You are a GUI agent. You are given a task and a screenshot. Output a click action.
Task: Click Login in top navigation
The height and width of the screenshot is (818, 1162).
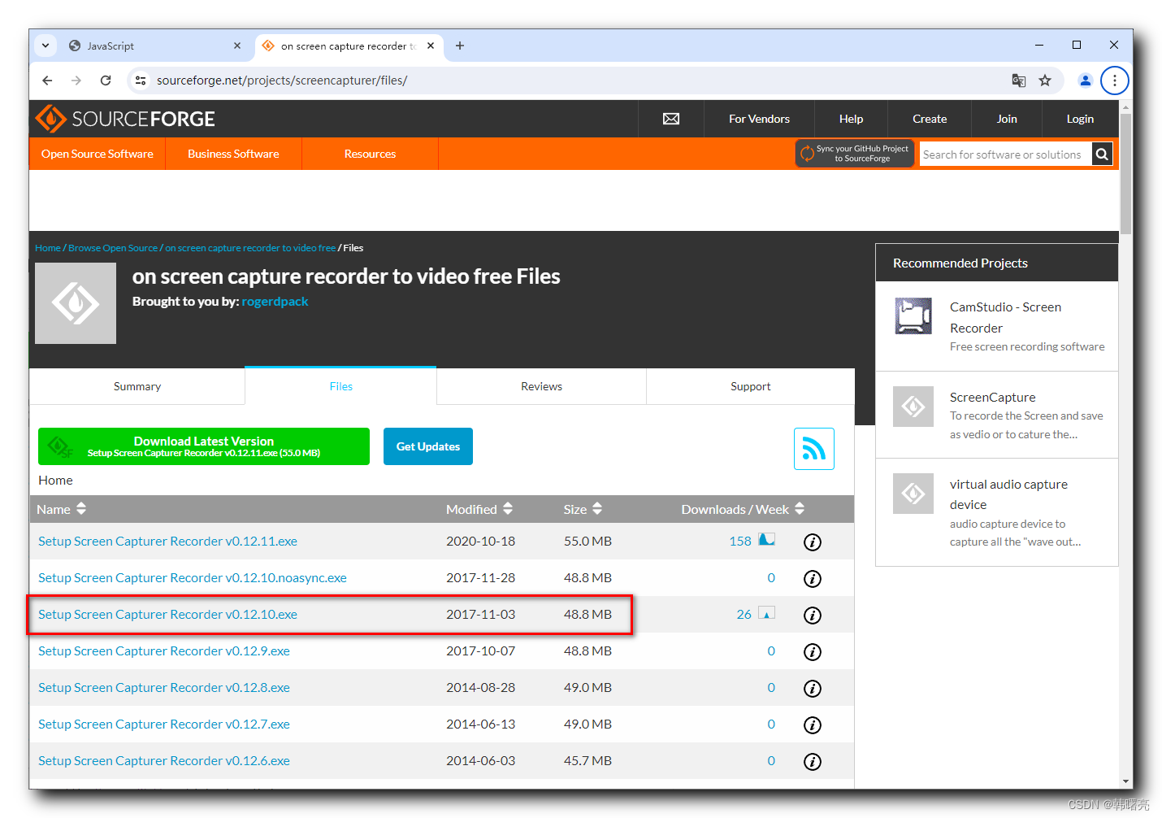tap(1080, 119)
